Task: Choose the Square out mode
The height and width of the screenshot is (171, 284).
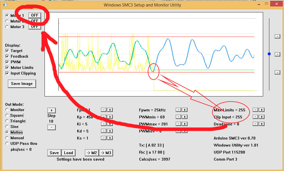Action: tap(7, 115)
